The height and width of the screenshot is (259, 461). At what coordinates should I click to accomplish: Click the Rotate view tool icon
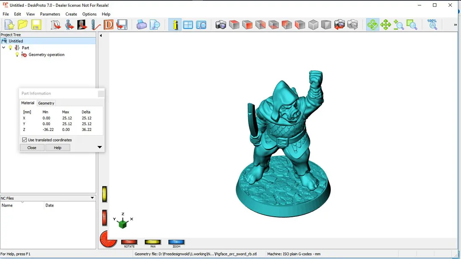[x=373, y=25]
